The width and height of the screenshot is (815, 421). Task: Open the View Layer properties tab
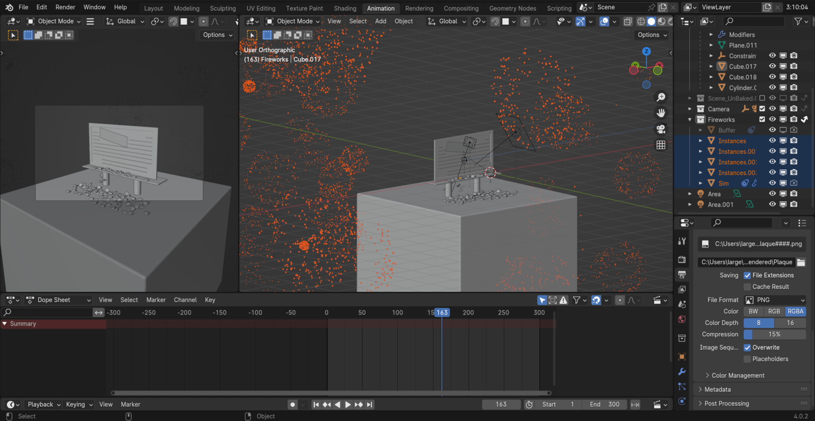[682, 289]
